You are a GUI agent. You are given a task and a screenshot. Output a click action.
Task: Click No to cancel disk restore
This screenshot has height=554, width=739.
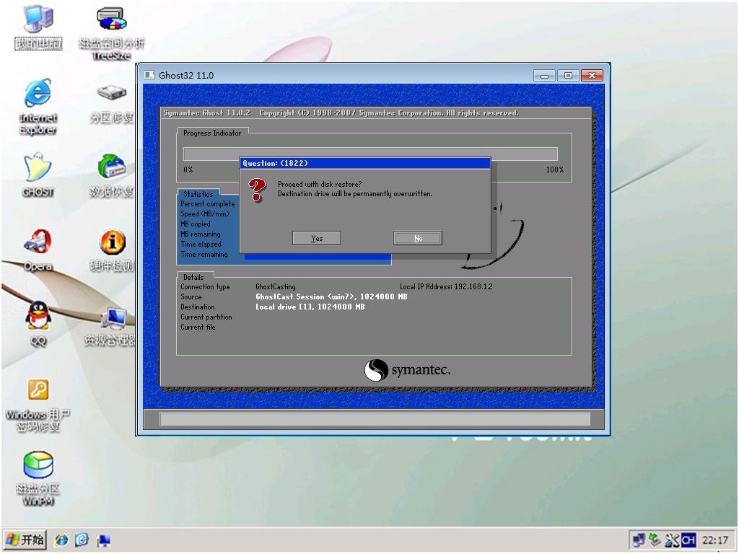tap(418, 238)
